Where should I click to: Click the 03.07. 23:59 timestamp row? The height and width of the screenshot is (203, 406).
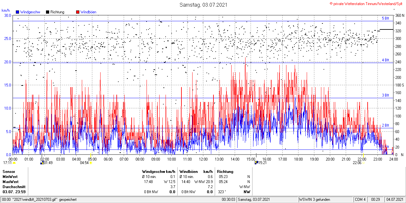point(14,192)
